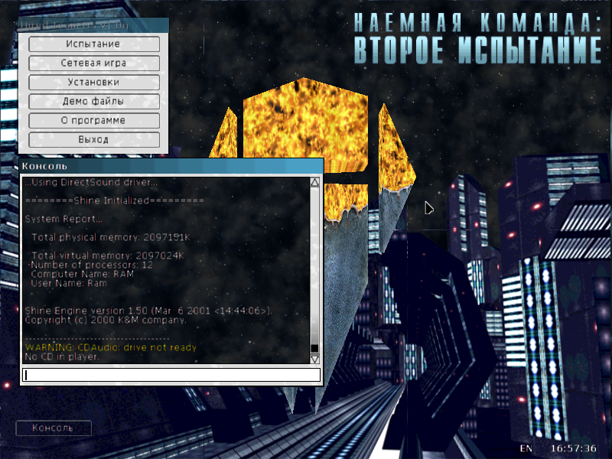Click 'Computer Name: RAM' console line
Screen dimensions: 612x459
(83, 274)
